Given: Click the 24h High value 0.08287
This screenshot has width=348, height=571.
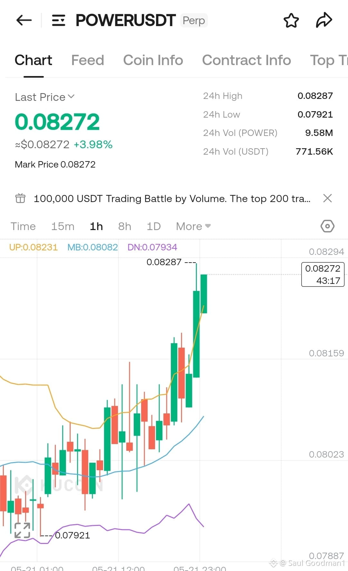Looking at the screenshot, I should pyautogui.click(x=315, y=96).
